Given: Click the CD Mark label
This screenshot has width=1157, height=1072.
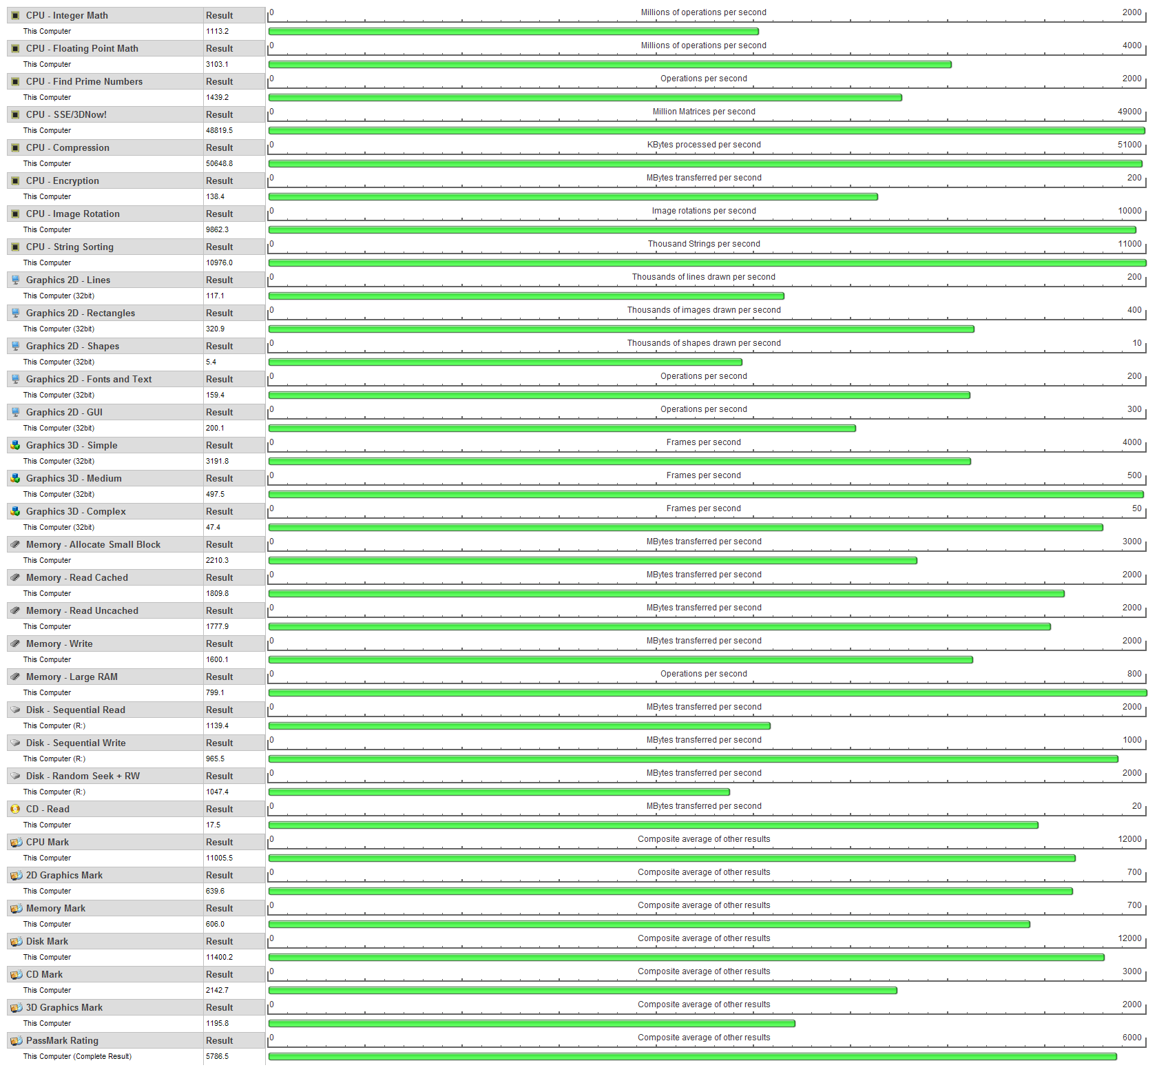Looking at the screenshot, I should point(44,974).
